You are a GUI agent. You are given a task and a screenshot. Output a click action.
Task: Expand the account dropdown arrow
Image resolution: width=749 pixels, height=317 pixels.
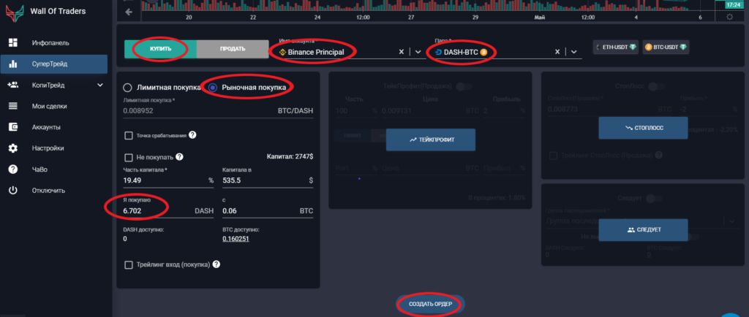coord(418,52)
